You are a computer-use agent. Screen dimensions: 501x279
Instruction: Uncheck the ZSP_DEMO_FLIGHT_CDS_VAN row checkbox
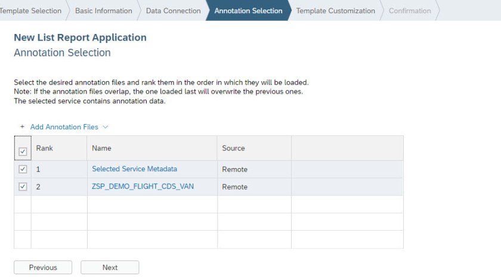[x=23, y=187]
